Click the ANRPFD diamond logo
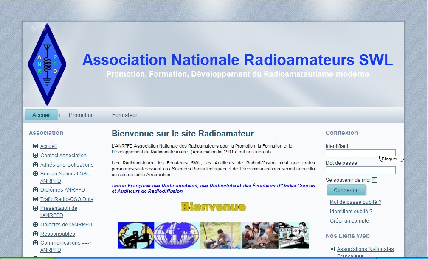Screen dimensions: 428x259 (x=47, y=64)
